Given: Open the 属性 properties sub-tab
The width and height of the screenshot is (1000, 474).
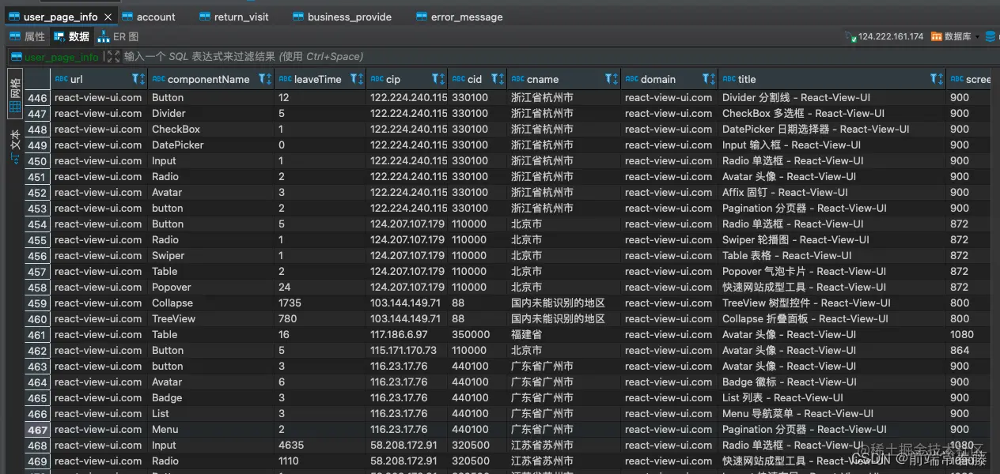Looking at the screenshot, I should coord(28,36).
